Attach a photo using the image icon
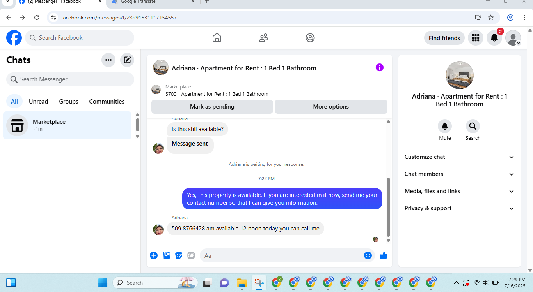Viewport: 533px width, 292px height. pyautogui.click(x=166, y=255)
